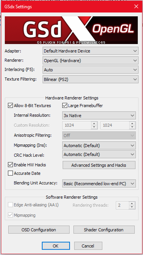Open the Anisotropic Filtering dropdown
The height and width of the screenshot is (255, 143).
(99, 135)
